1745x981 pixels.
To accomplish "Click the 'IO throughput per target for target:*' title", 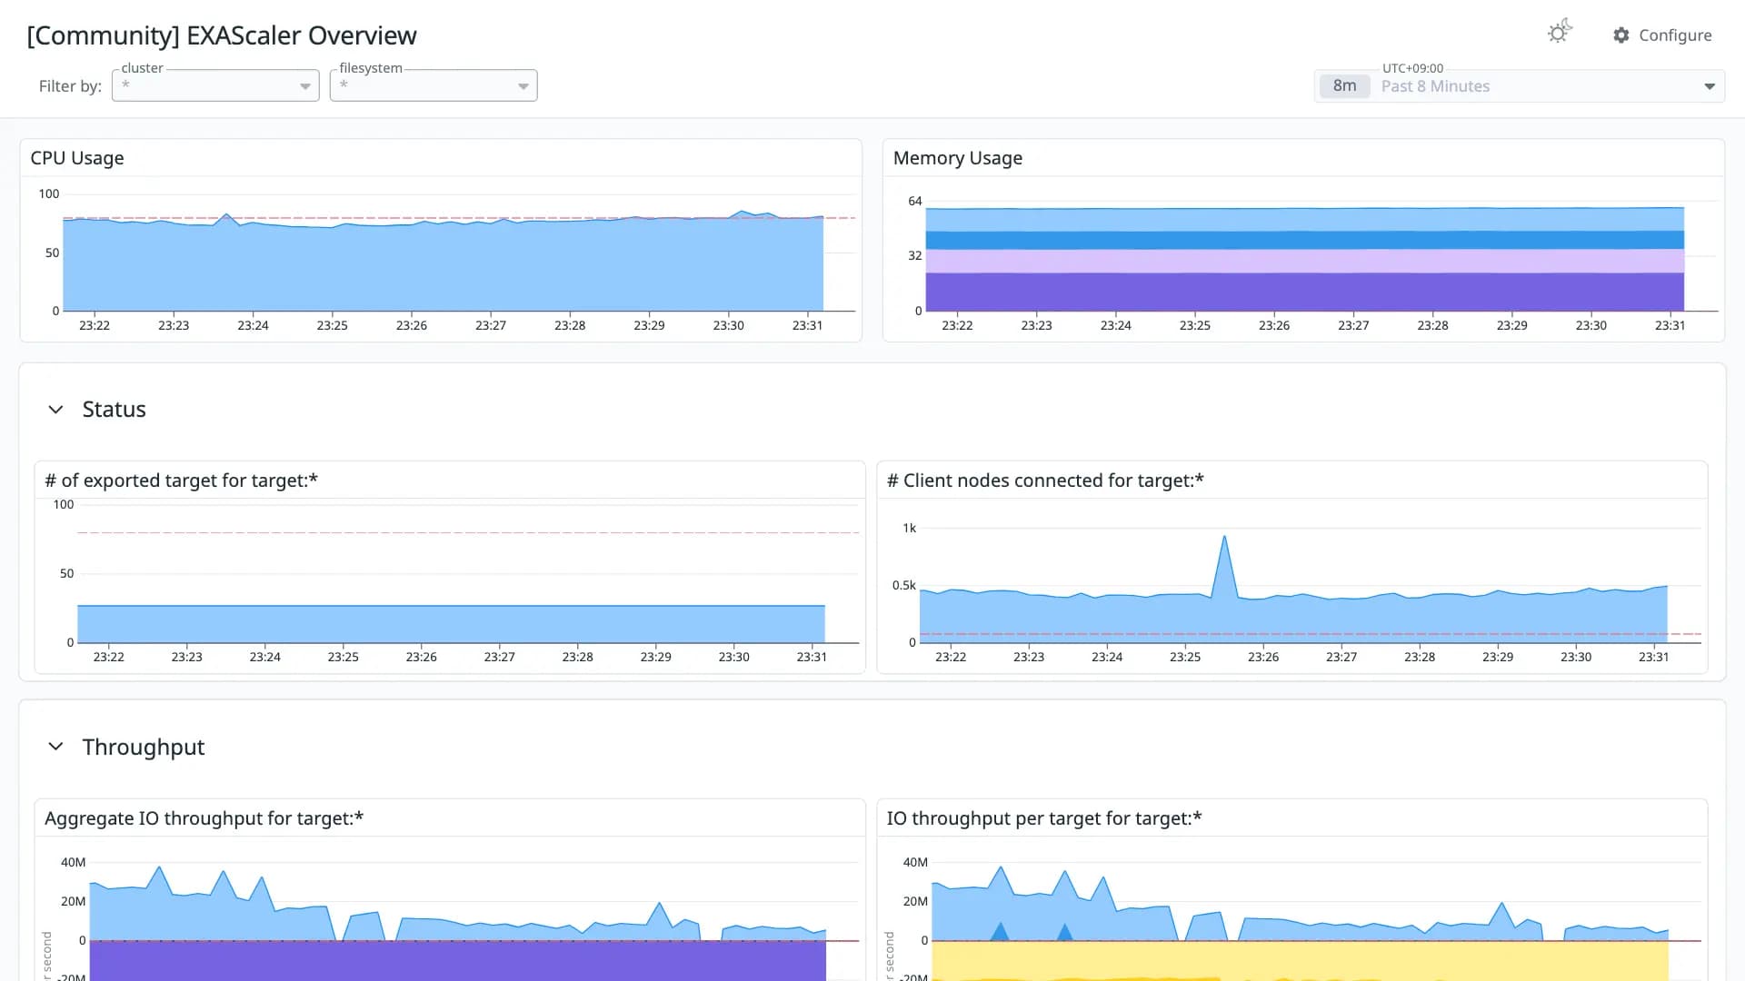I will click(1044, 818).
